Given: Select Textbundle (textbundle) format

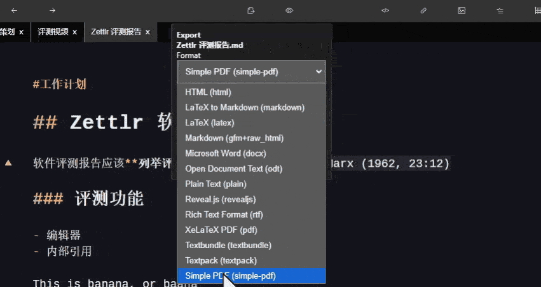Looking at the screenshot, I should 252,245.
